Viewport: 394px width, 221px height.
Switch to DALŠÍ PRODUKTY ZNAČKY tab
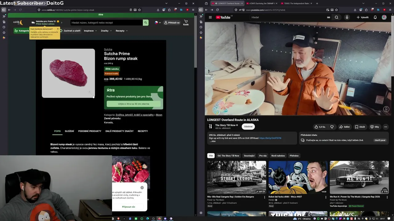coord(119,131)
